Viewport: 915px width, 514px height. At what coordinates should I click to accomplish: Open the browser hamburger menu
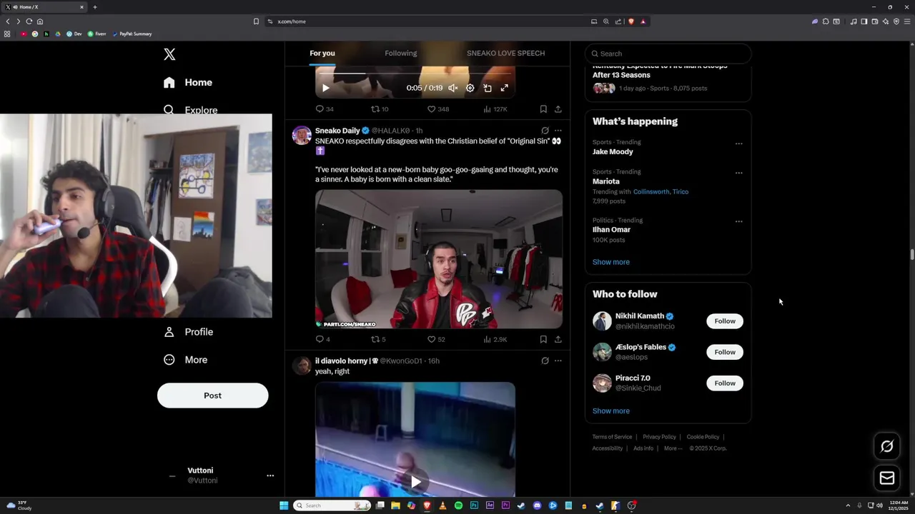[906, 21]
